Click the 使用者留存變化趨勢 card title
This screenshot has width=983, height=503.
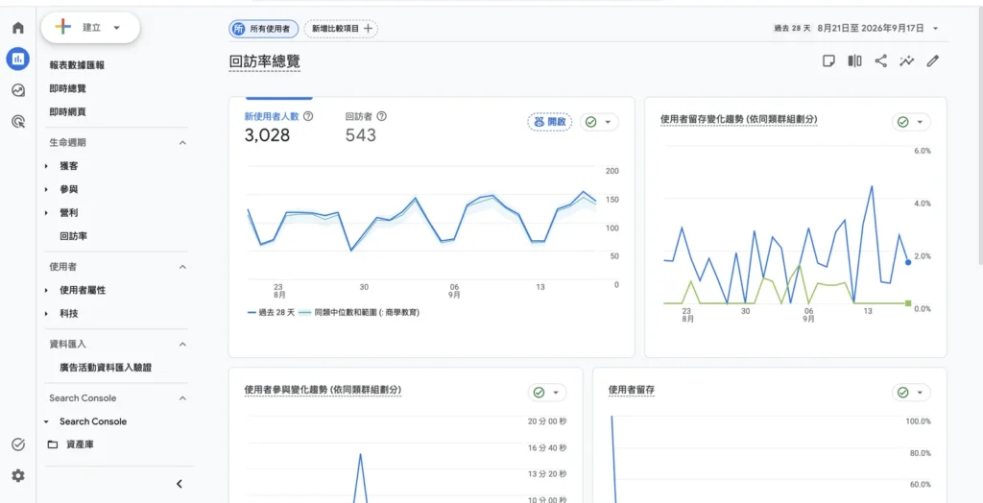coord(739,119)
